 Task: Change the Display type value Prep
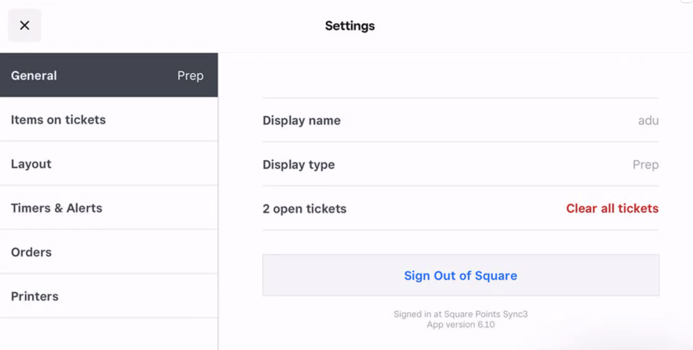[x=645, y=165]
